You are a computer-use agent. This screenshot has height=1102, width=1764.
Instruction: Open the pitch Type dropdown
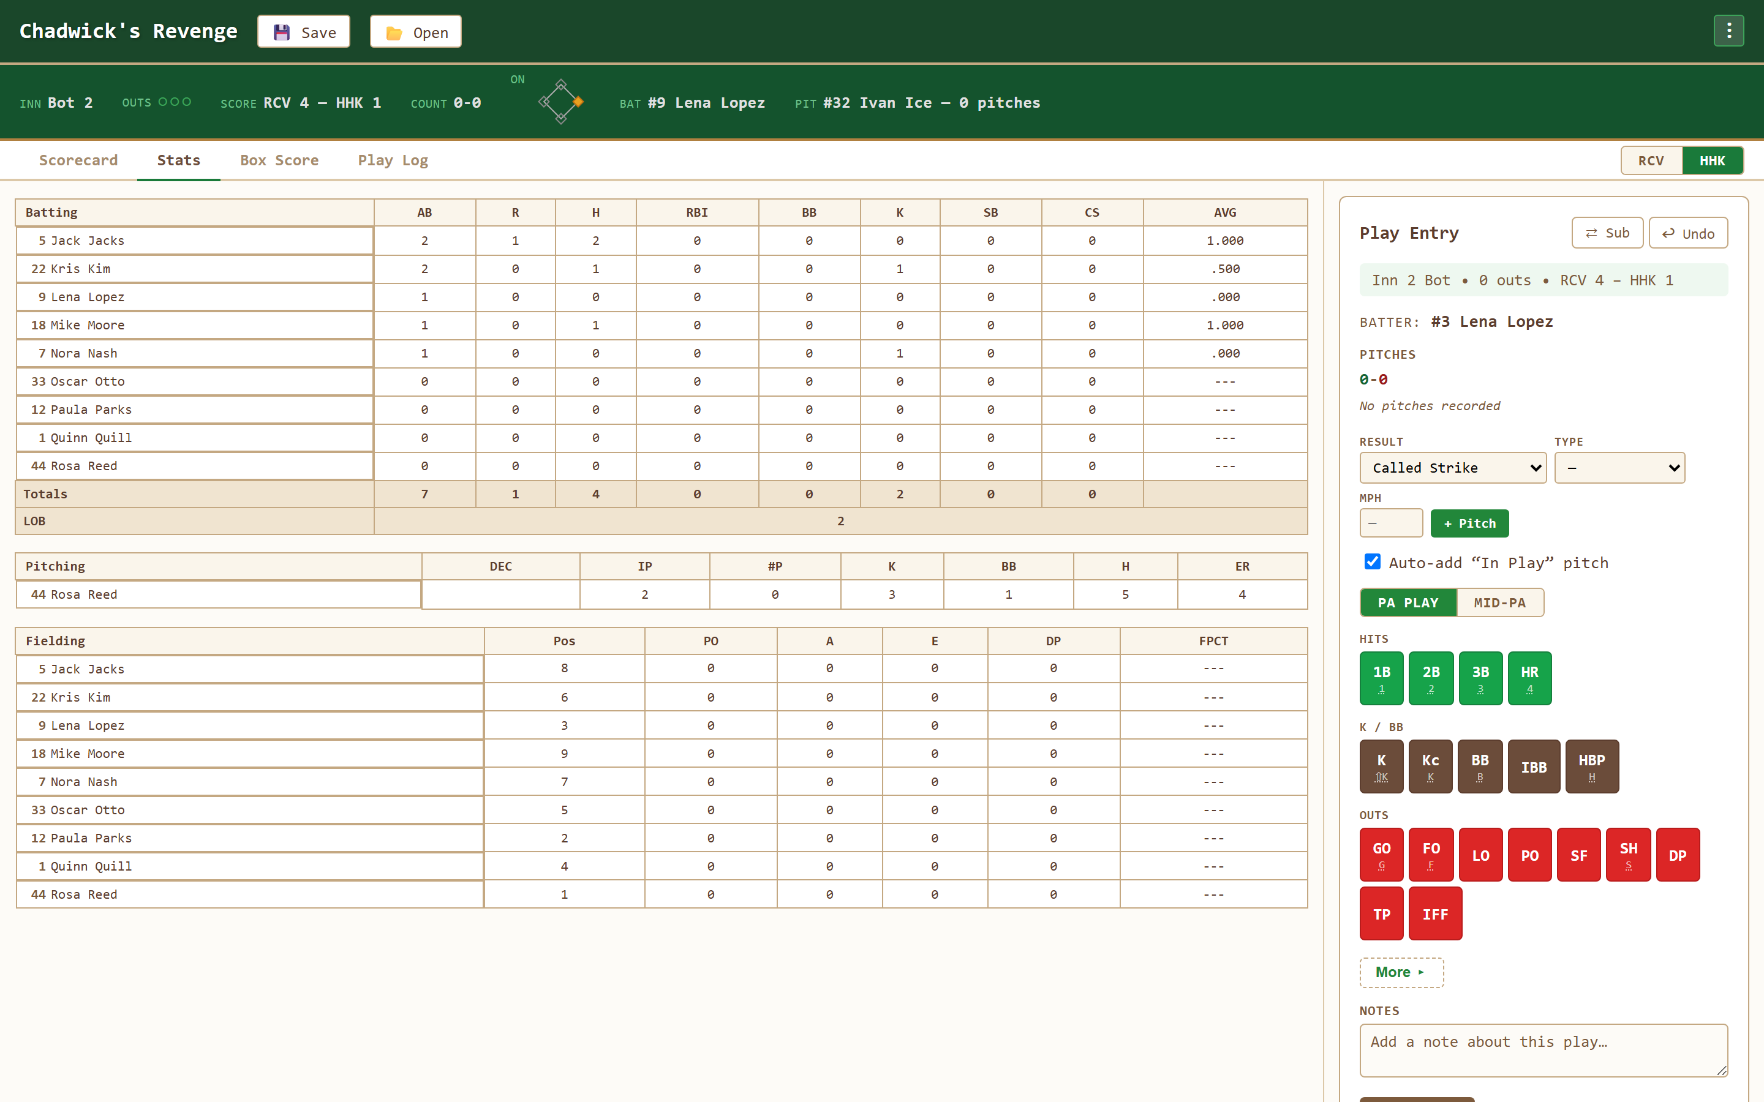[1619, 467]
